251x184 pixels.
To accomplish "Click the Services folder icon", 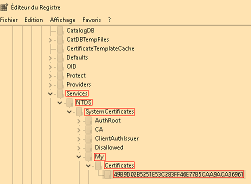I will tap(60, 93).
